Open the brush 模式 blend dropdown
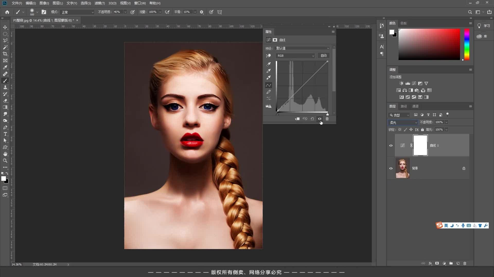The image size is (494, 277). click(77, 12)
